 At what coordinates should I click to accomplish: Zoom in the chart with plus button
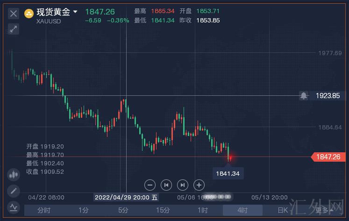(199, 185)
